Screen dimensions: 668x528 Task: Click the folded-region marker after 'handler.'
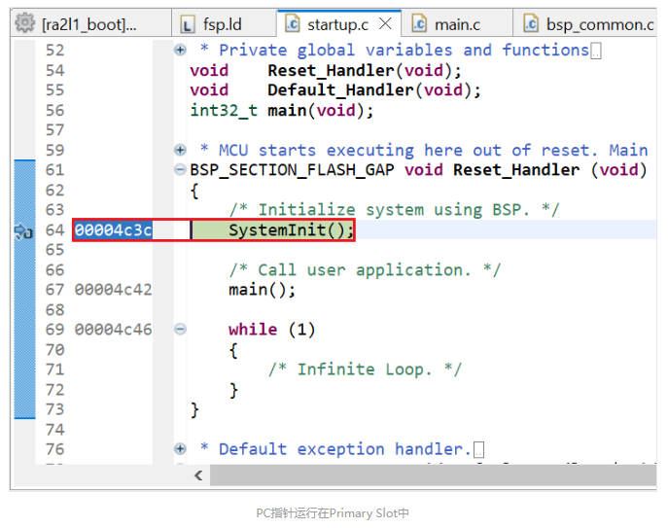click(478, 450)
